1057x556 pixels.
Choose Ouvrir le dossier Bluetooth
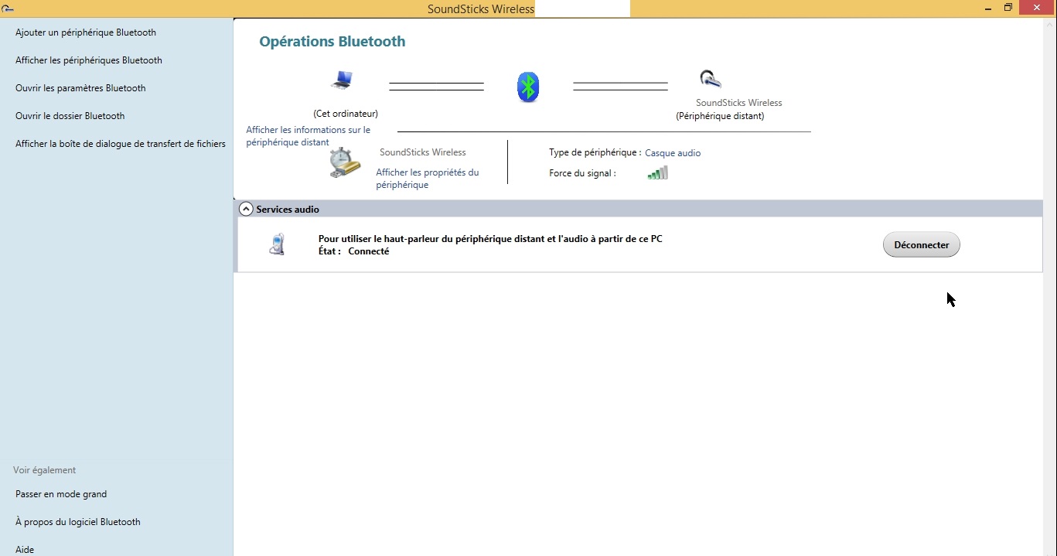[x=70, y=116]
